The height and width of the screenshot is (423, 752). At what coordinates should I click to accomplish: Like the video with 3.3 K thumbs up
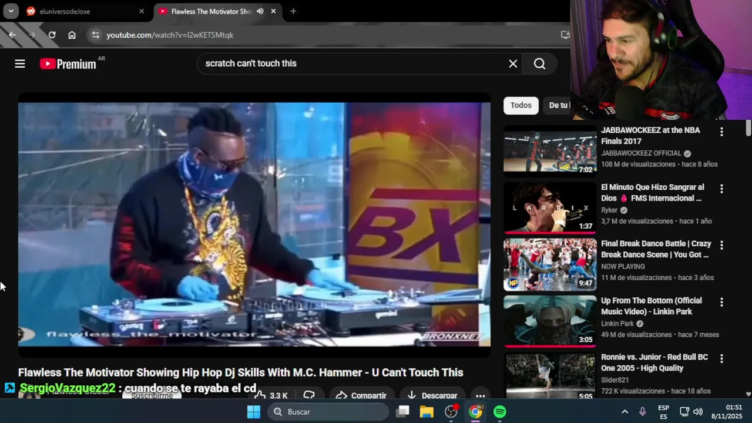point(271,395)
